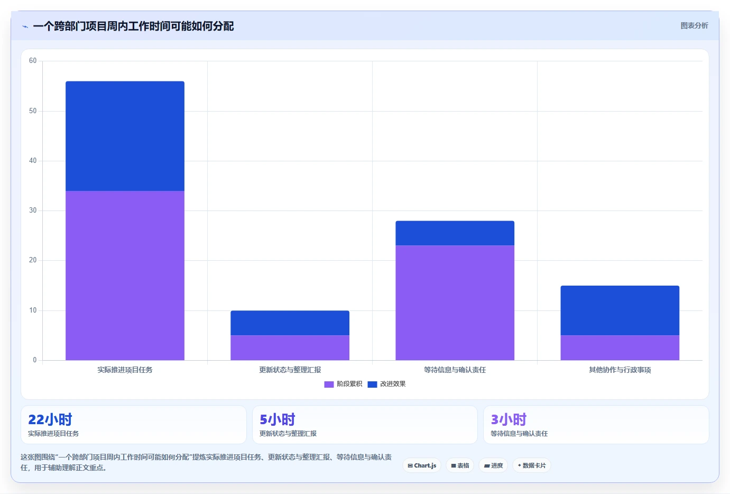Image resolution: width=730 pixels, height=494 pixels.
Task: Click the x-axis label 实际推进项目任务
Action: (x=125, y=370)
